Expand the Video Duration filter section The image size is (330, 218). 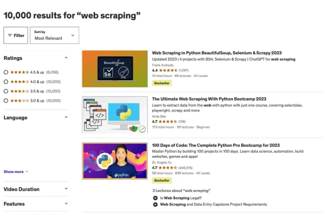[x=66, y=189]
